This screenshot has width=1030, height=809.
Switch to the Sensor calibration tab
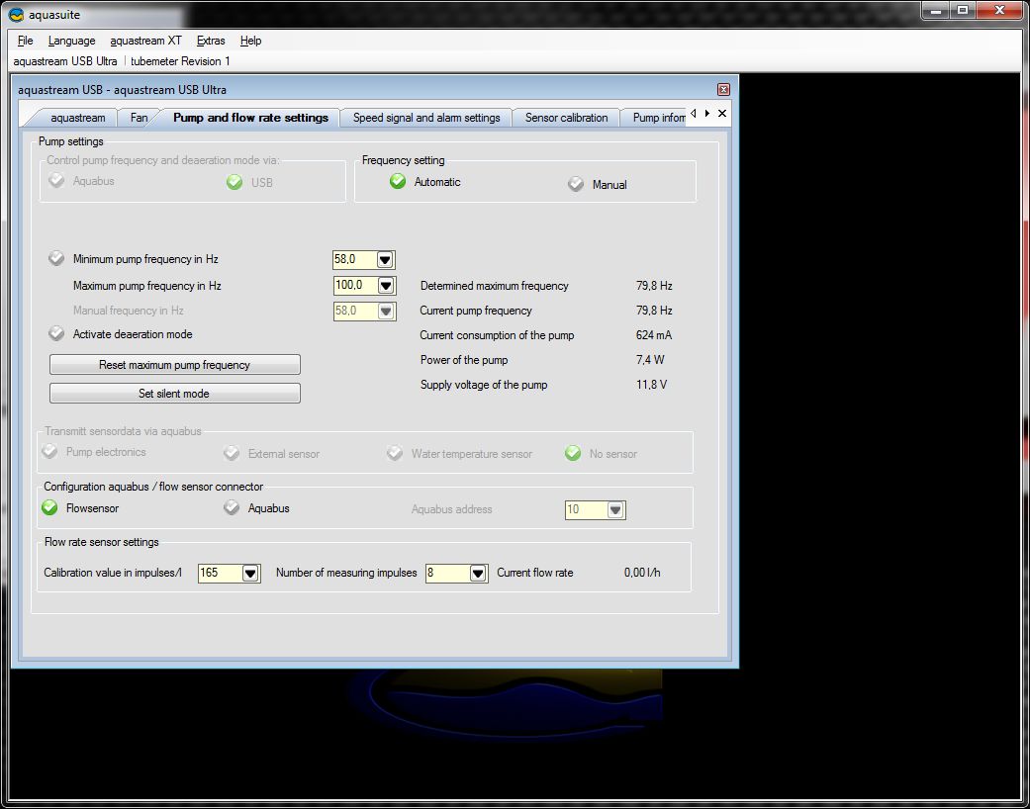566,118
